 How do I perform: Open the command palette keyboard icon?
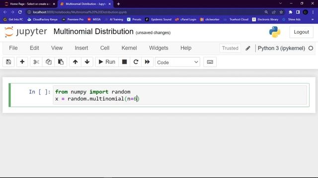[210, 62]
